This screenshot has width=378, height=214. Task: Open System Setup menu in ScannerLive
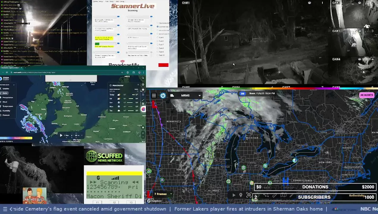pyautogui.click(x=98, y=1)
